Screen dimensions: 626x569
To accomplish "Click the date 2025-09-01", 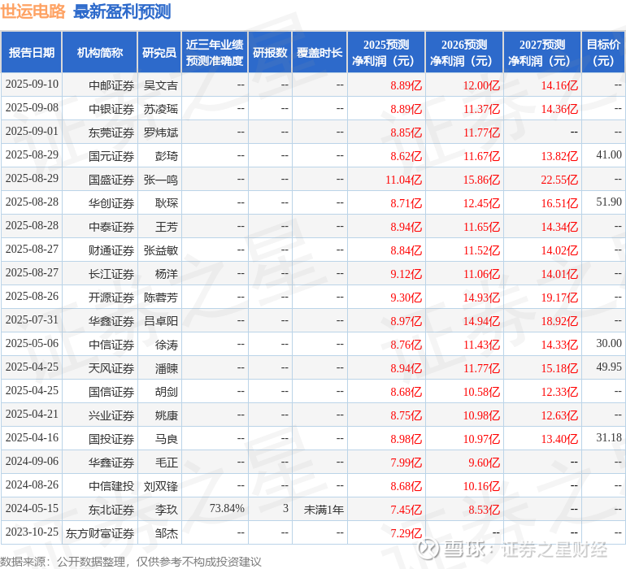I will 32,132.
